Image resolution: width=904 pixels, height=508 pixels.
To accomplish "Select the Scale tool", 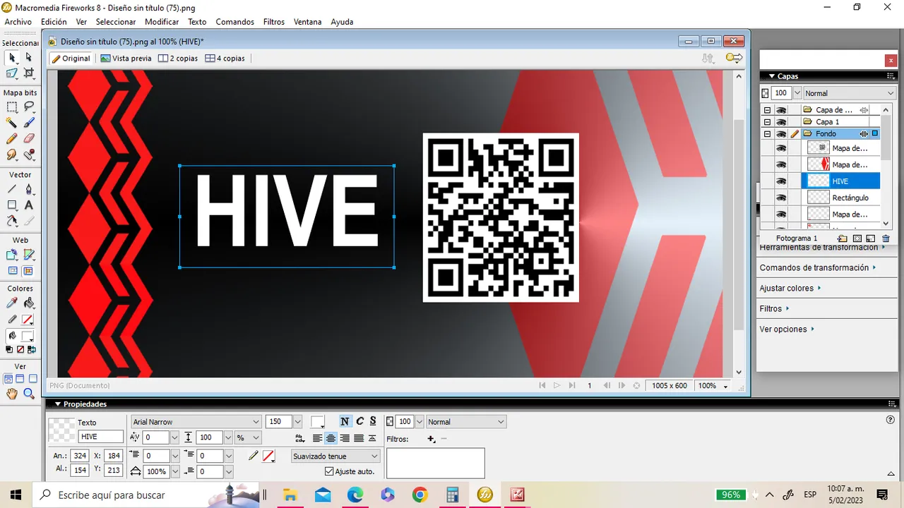I will coord(12,73).
